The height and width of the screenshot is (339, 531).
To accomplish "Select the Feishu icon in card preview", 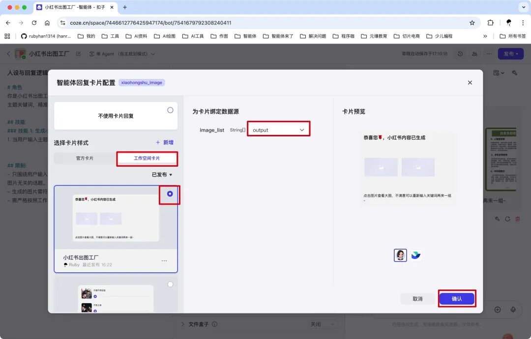I will pos(416,255).
